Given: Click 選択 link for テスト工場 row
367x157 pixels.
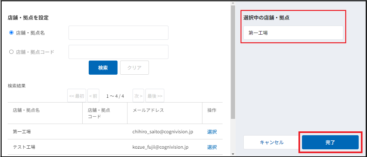Looking at the screenshot, I should [212, 147].
